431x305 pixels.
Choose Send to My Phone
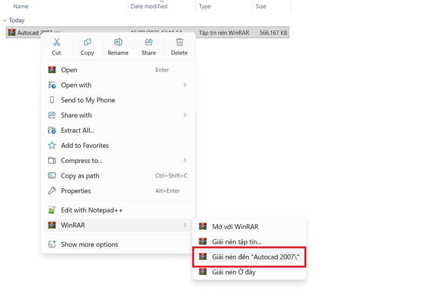88,100
